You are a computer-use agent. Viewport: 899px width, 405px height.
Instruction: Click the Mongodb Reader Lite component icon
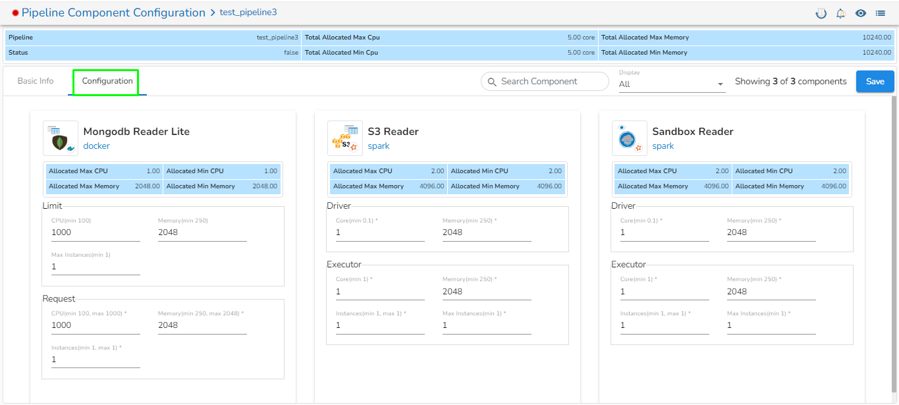(61, 138)
